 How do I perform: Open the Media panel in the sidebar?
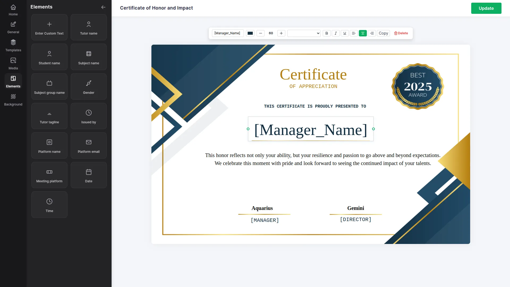click(13, 64)
